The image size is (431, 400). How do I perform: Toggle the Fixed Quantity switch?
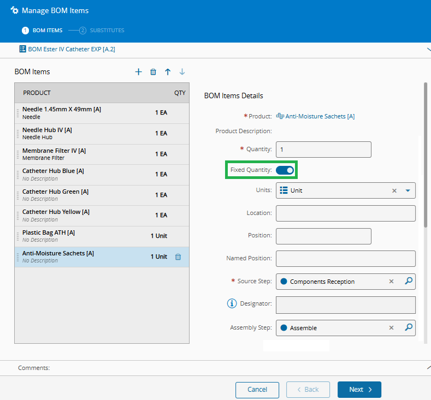285,170
